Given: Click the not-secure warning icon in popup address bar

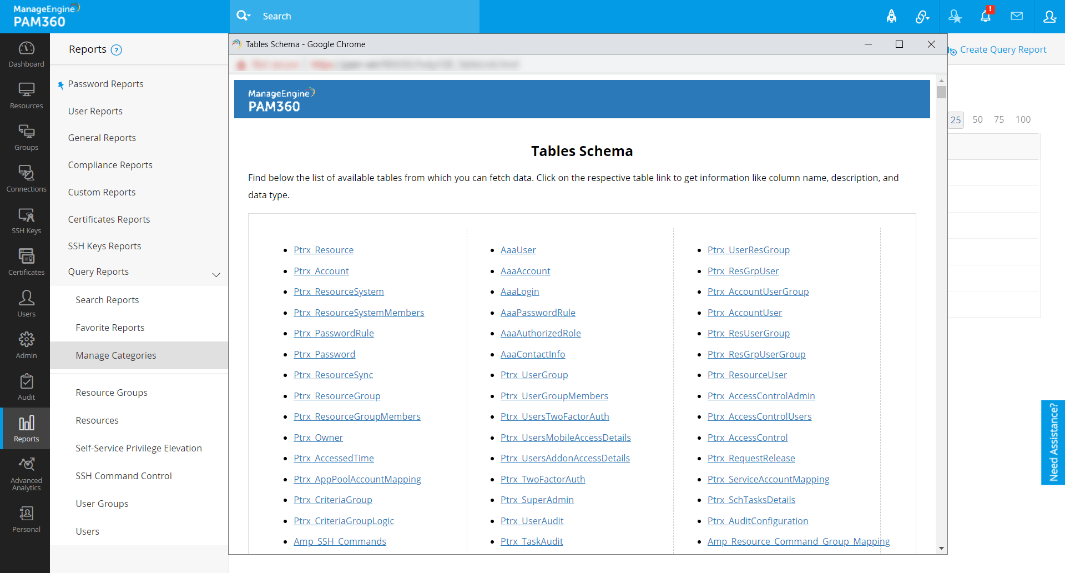Looking at the screenshot, I should click(x=241, y=64).
